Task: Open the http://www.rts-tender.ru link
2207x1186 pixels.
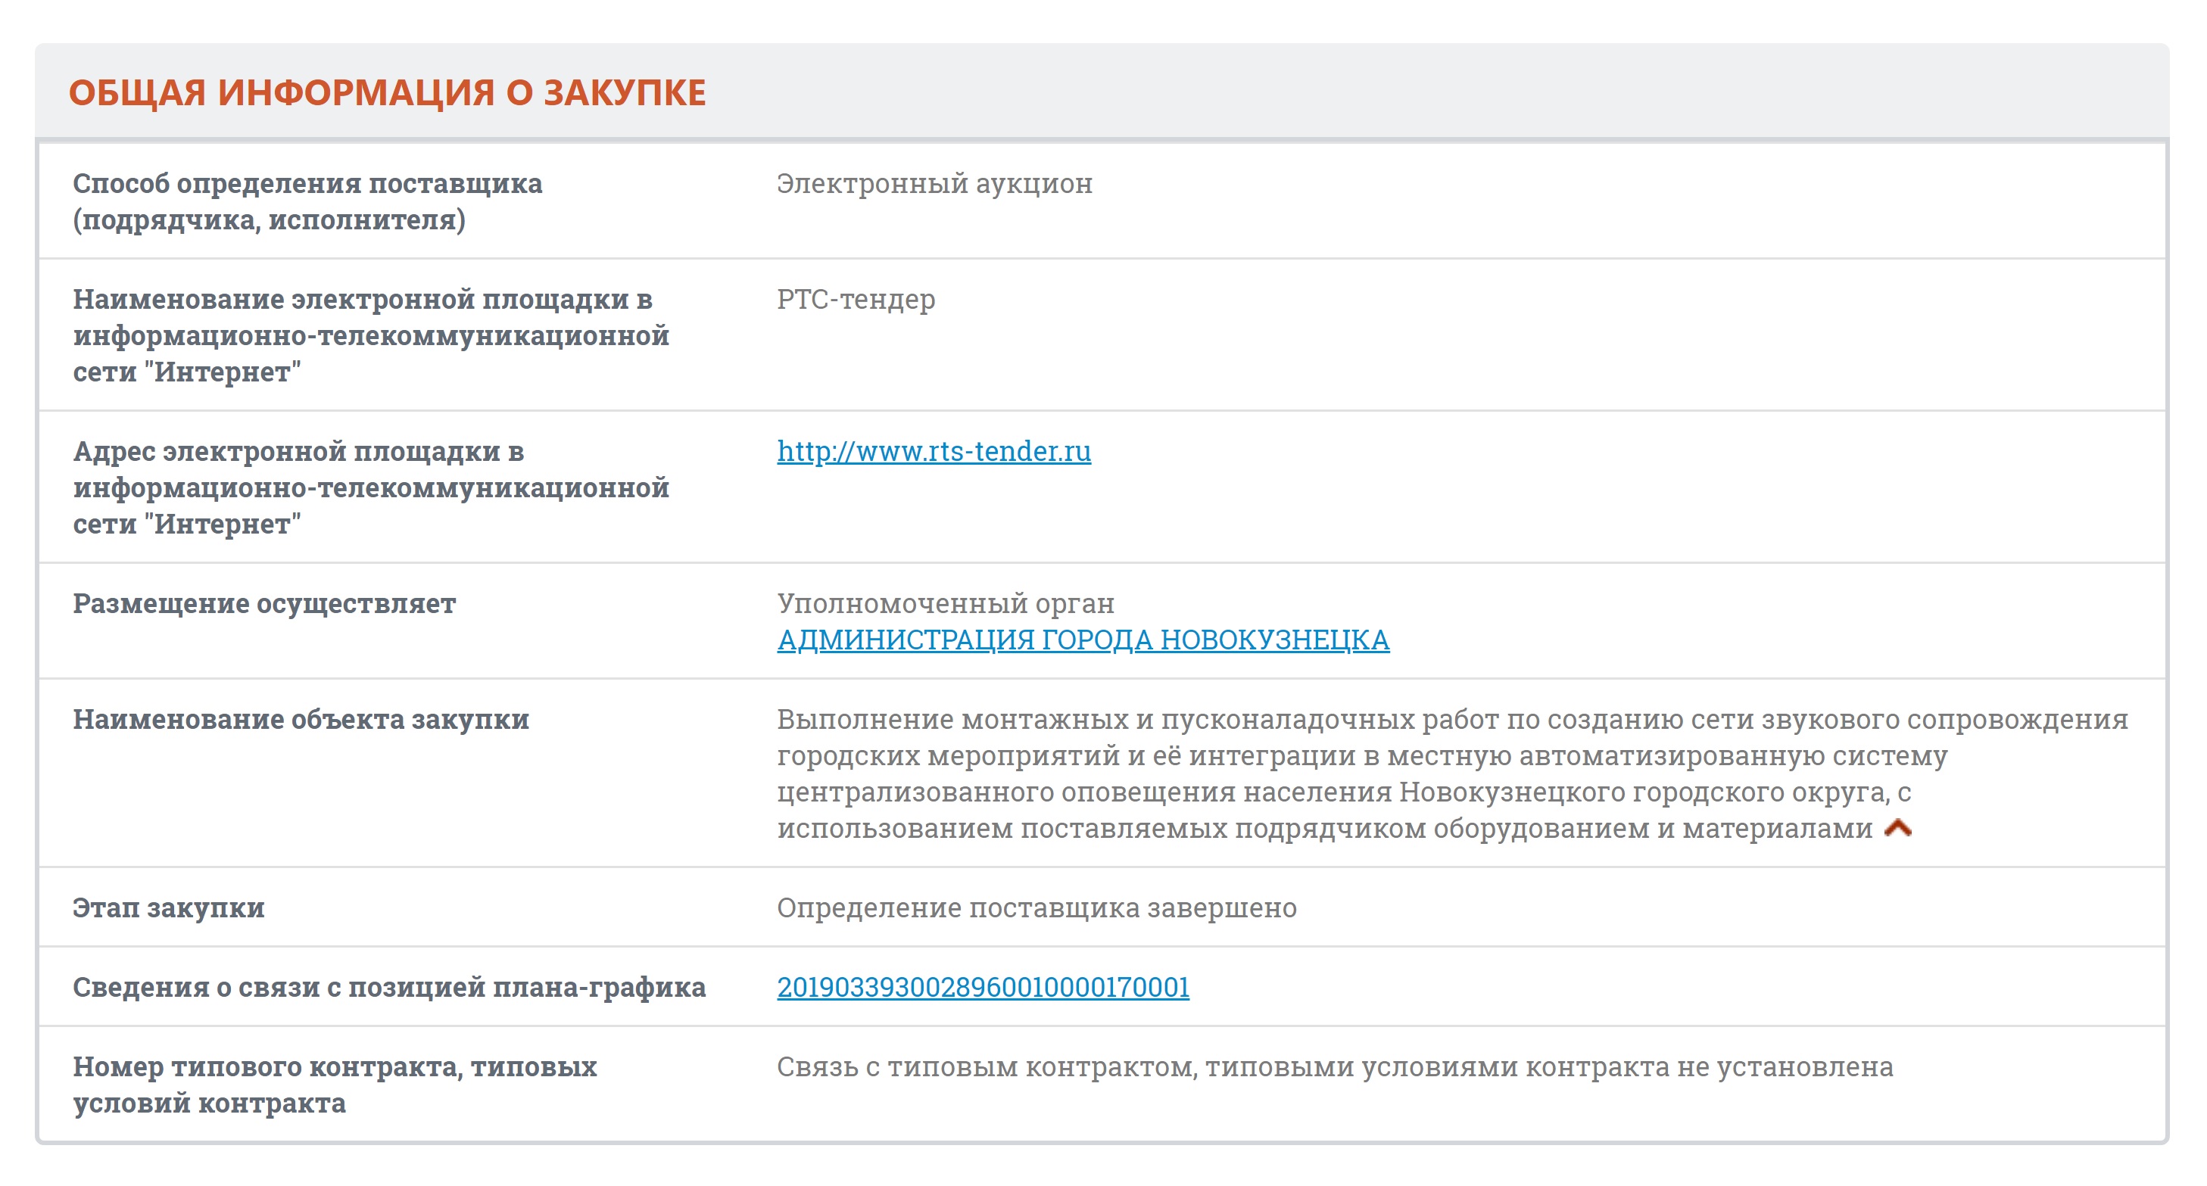Action: [x=934, y=451]
